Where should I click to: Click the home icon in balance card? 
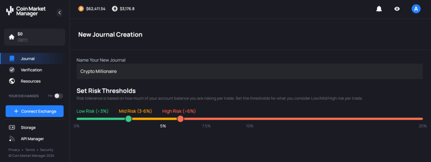click(11, 37)
